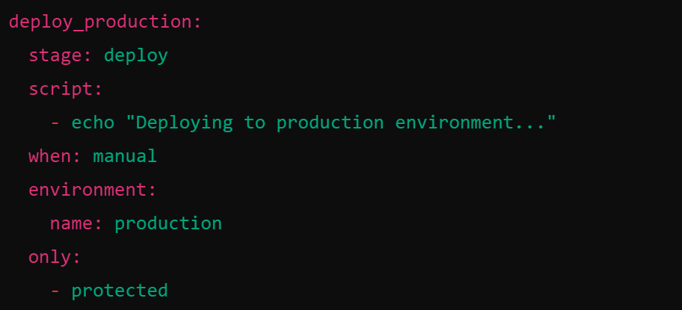Click 'environment...' inside the echo string
This screenshot has width=682, height=310.
coord(469,123)
